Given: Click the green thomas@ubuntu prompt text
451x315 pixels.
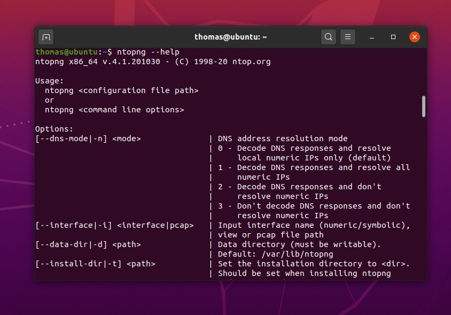Looking at the screenshot, I should [66, 52].
